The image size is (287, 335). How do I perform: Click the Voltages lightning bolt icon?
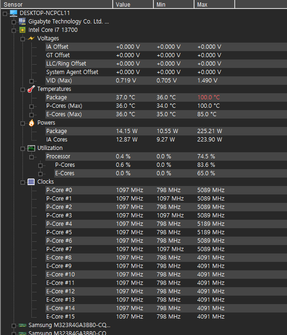tap(31, 38)
